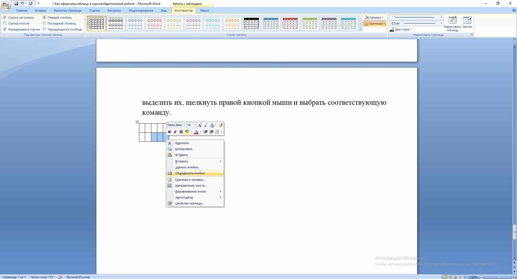Viewport: 517px width, 279px height.
Task: Click bold (Ж) in mini toolbar
Action: point(169,132)
